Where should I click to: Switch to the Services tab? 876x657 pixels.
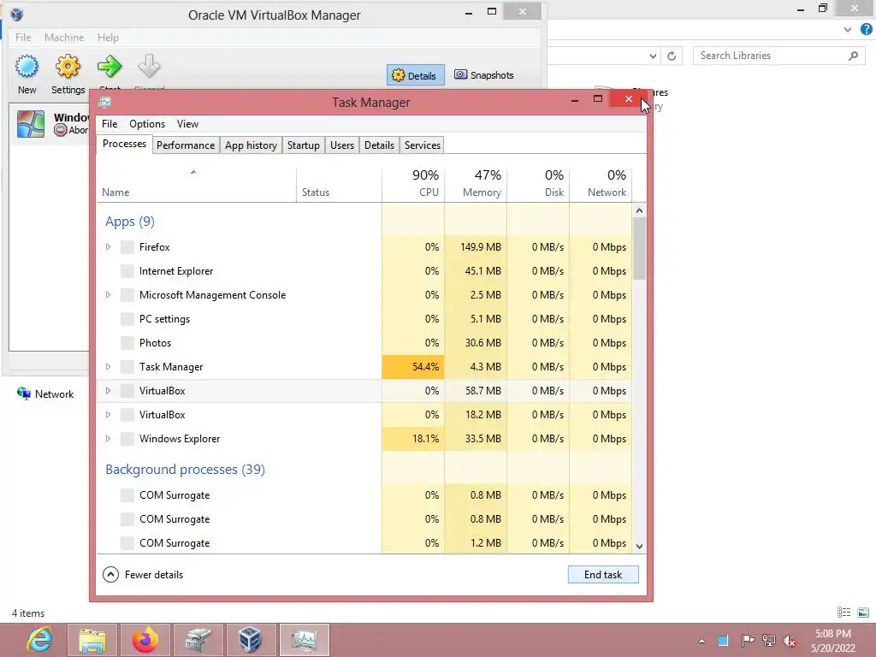[423, 145]
